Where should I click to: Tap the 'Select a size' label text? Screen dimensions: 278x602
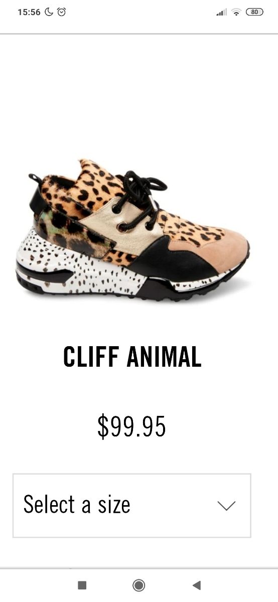pyautogui.click(x=77, y=505)
